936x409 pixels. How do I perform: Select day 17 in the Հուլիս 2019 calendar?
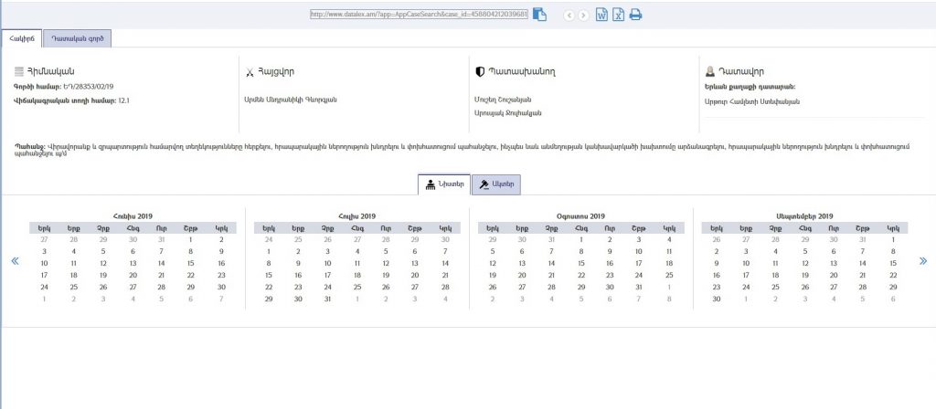(327, 275)
